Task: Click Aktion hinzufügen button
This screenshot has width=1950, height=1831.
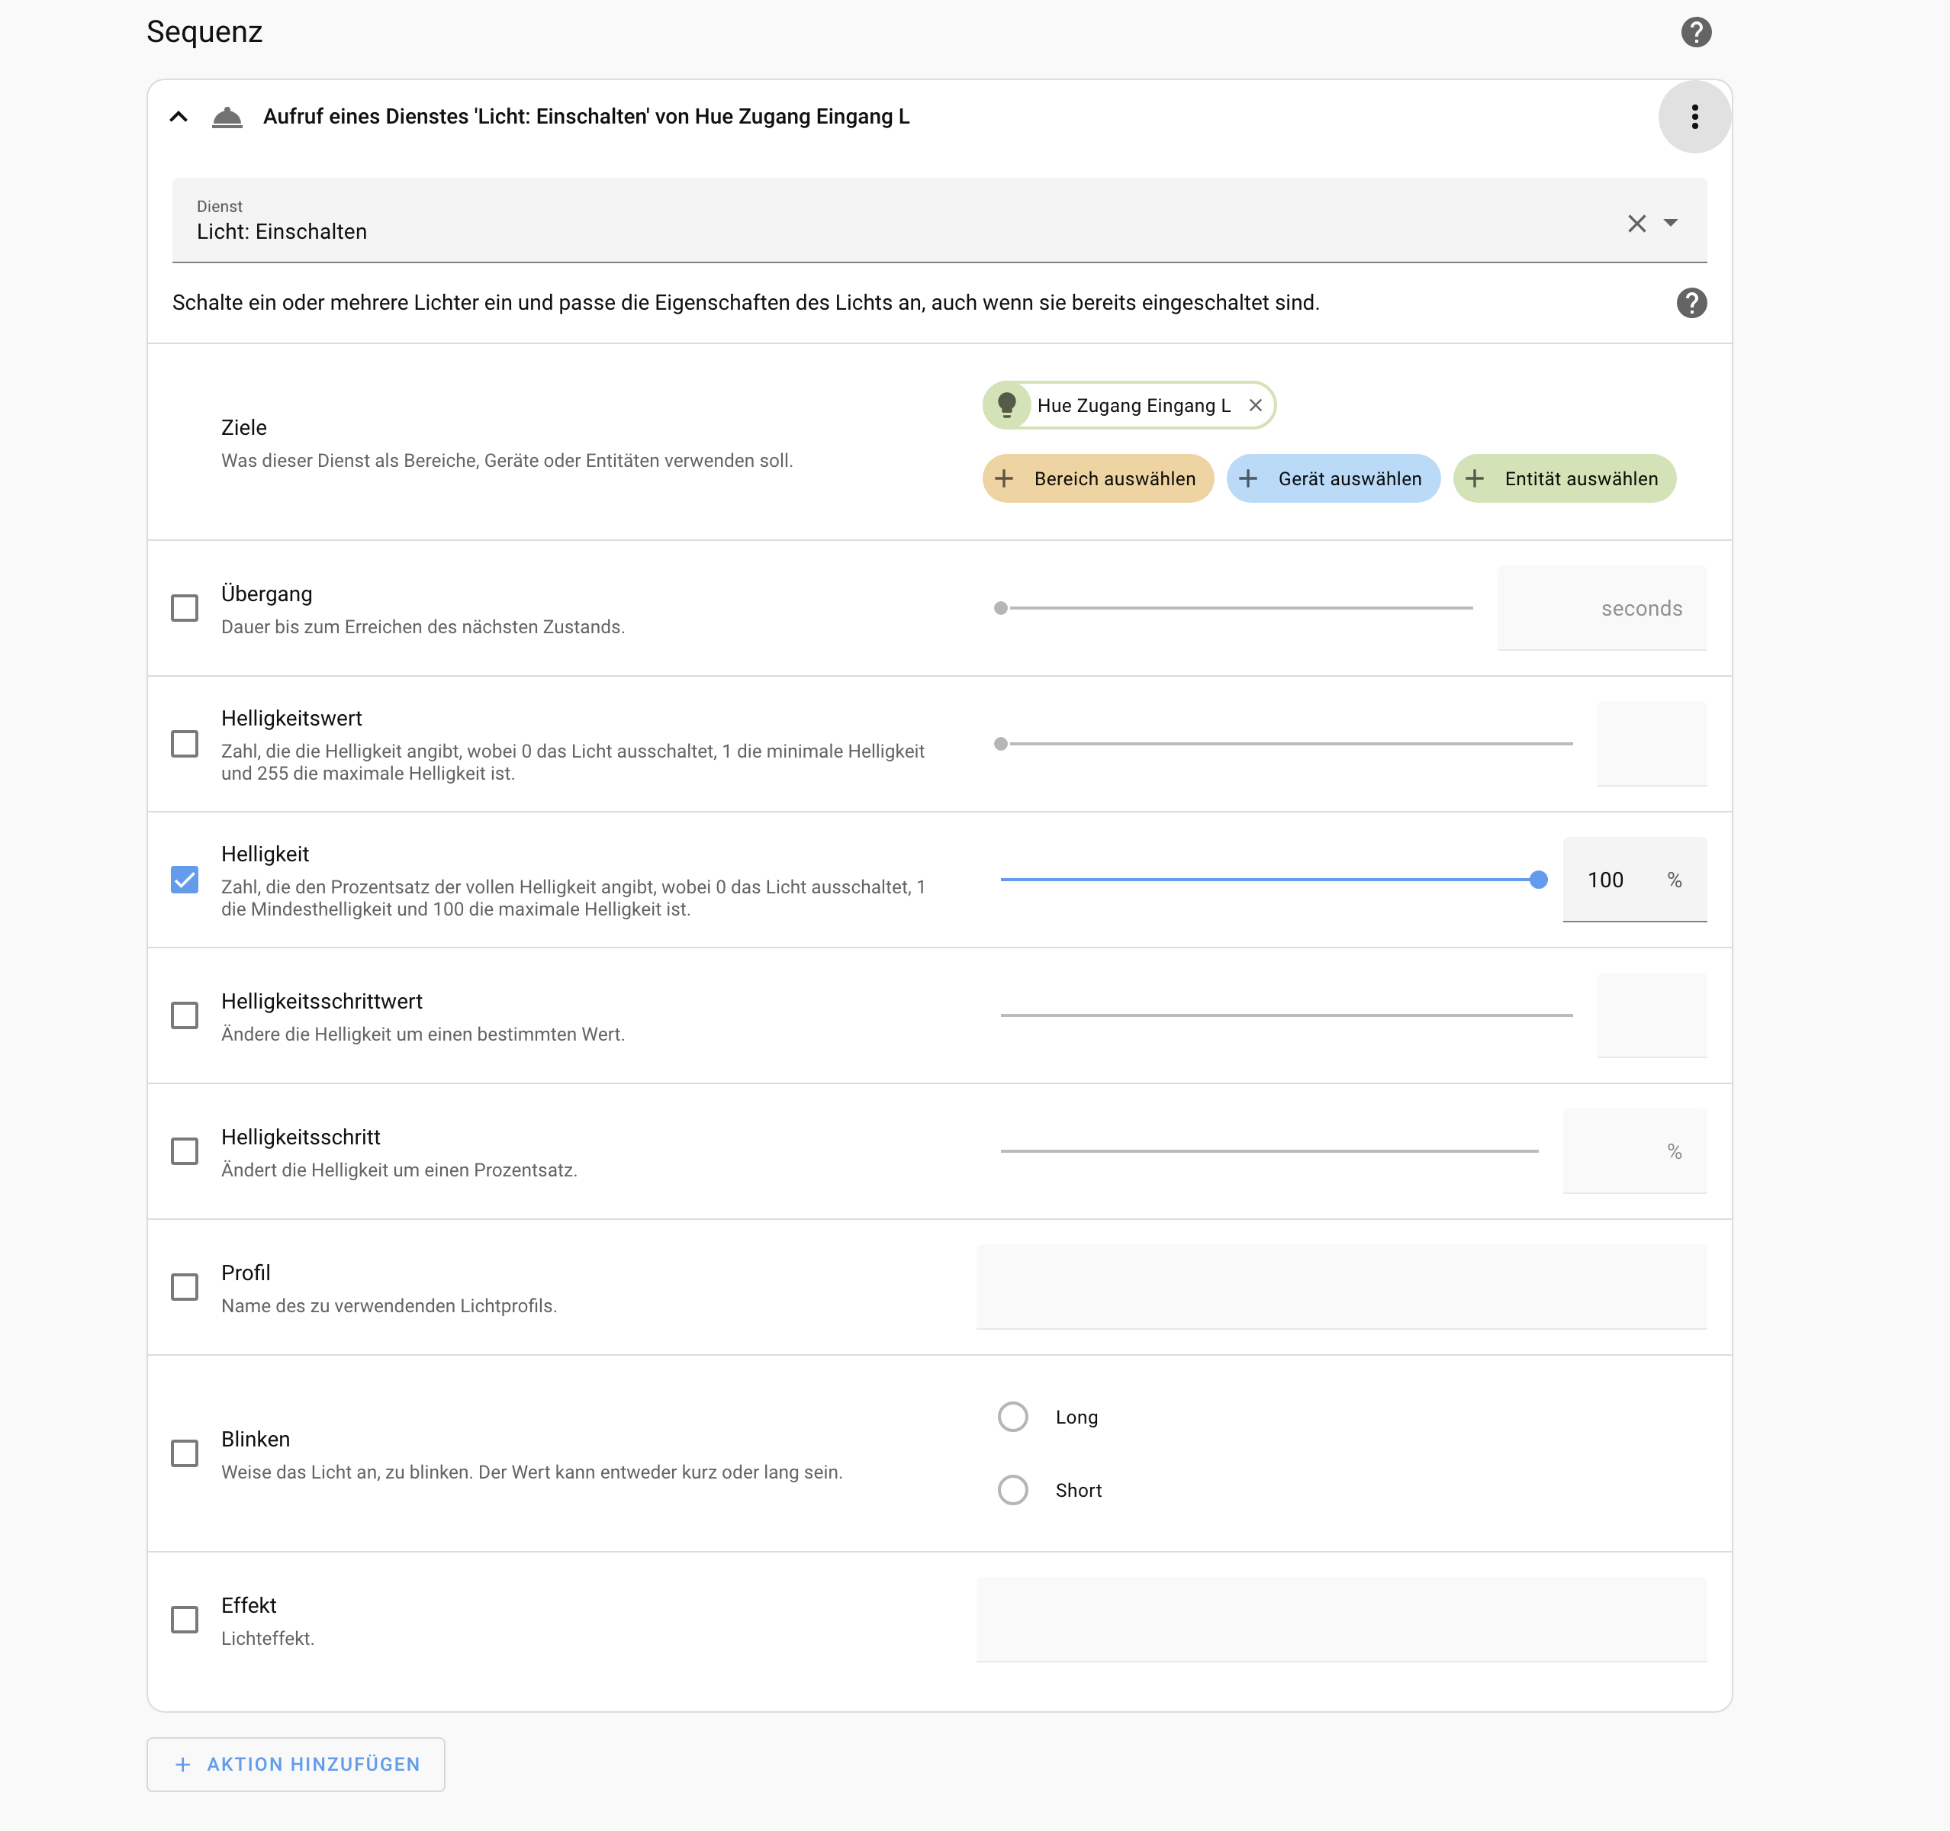Action: coord(295,1765)
